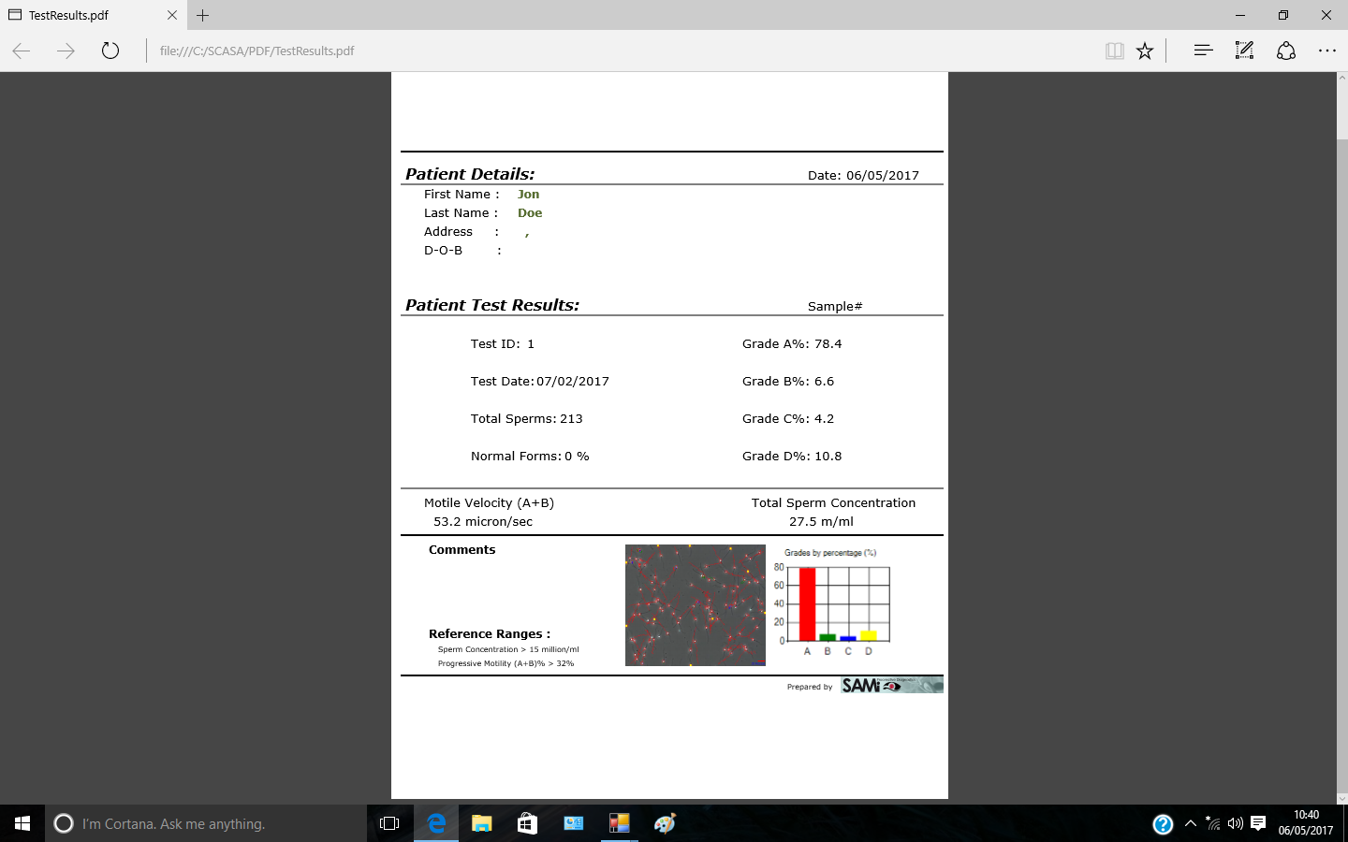The image size is (1348, 842).
Task: Open the Start menu
Action: pyautogui.click(x=21, y=823)
